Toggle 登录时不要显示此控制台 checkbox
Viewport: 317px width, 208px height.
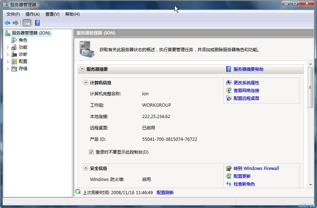click(91, 152)
